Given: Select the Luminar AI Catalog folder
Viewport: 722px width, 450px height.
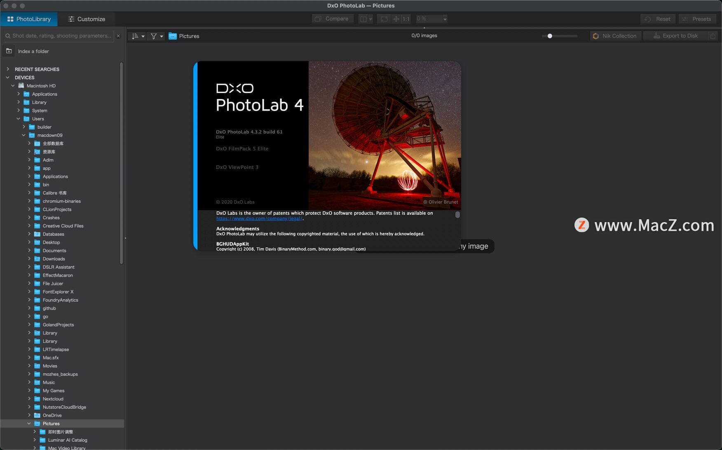Looking at the screenshot, I should (67, 440).
